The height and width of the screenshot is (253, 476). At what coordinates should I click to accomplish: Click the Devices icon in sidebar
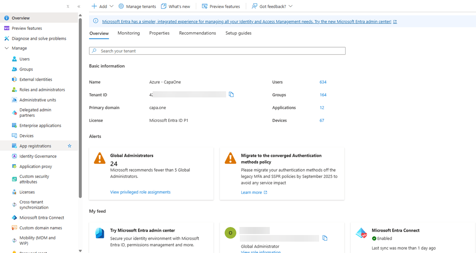tap(14, 136)
